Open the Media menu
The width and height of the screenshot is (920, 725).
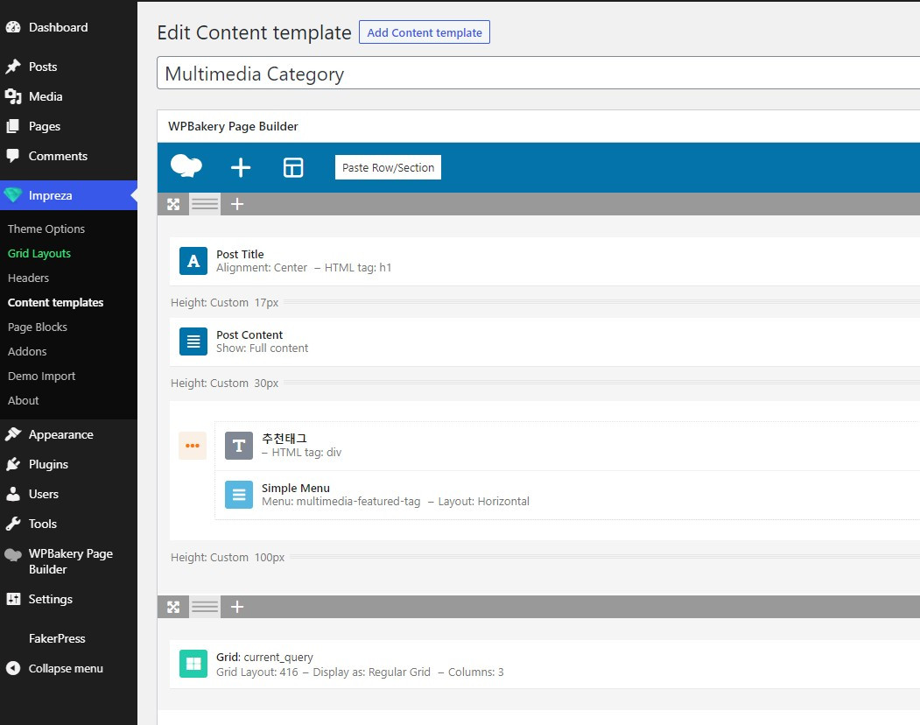coord(46,96)
